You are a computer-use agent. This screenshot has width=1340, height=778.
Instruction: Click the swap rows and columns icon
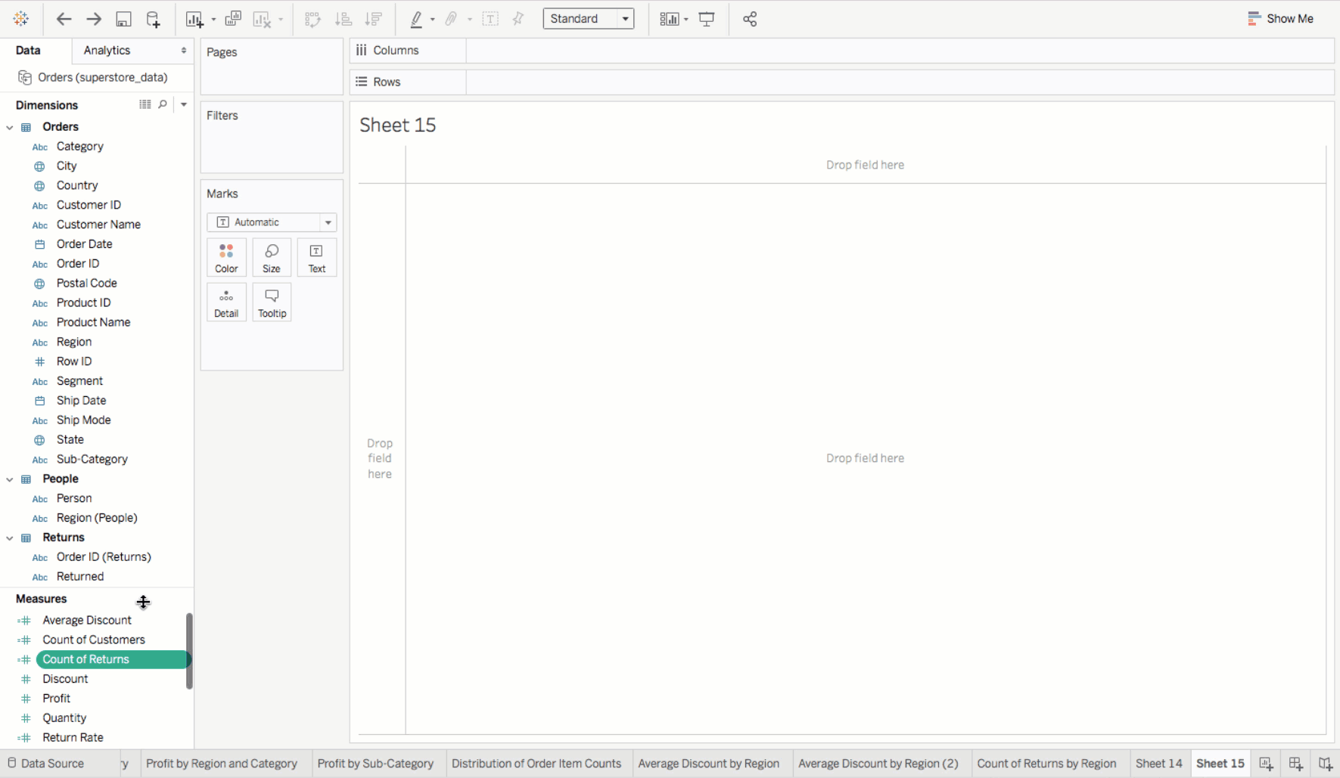(x=312, y=19)
